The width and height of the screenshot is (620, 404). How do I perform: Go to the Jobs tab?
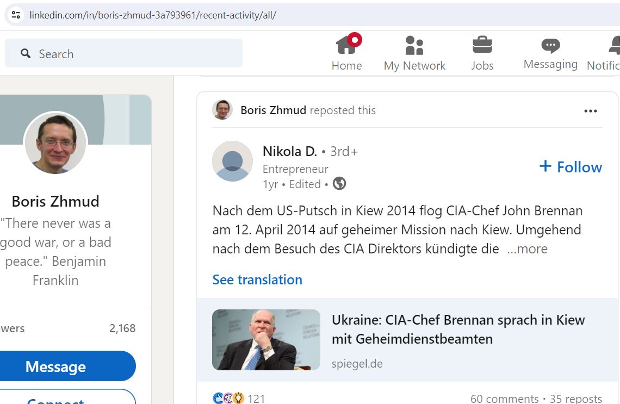click(x=482, y=53)
